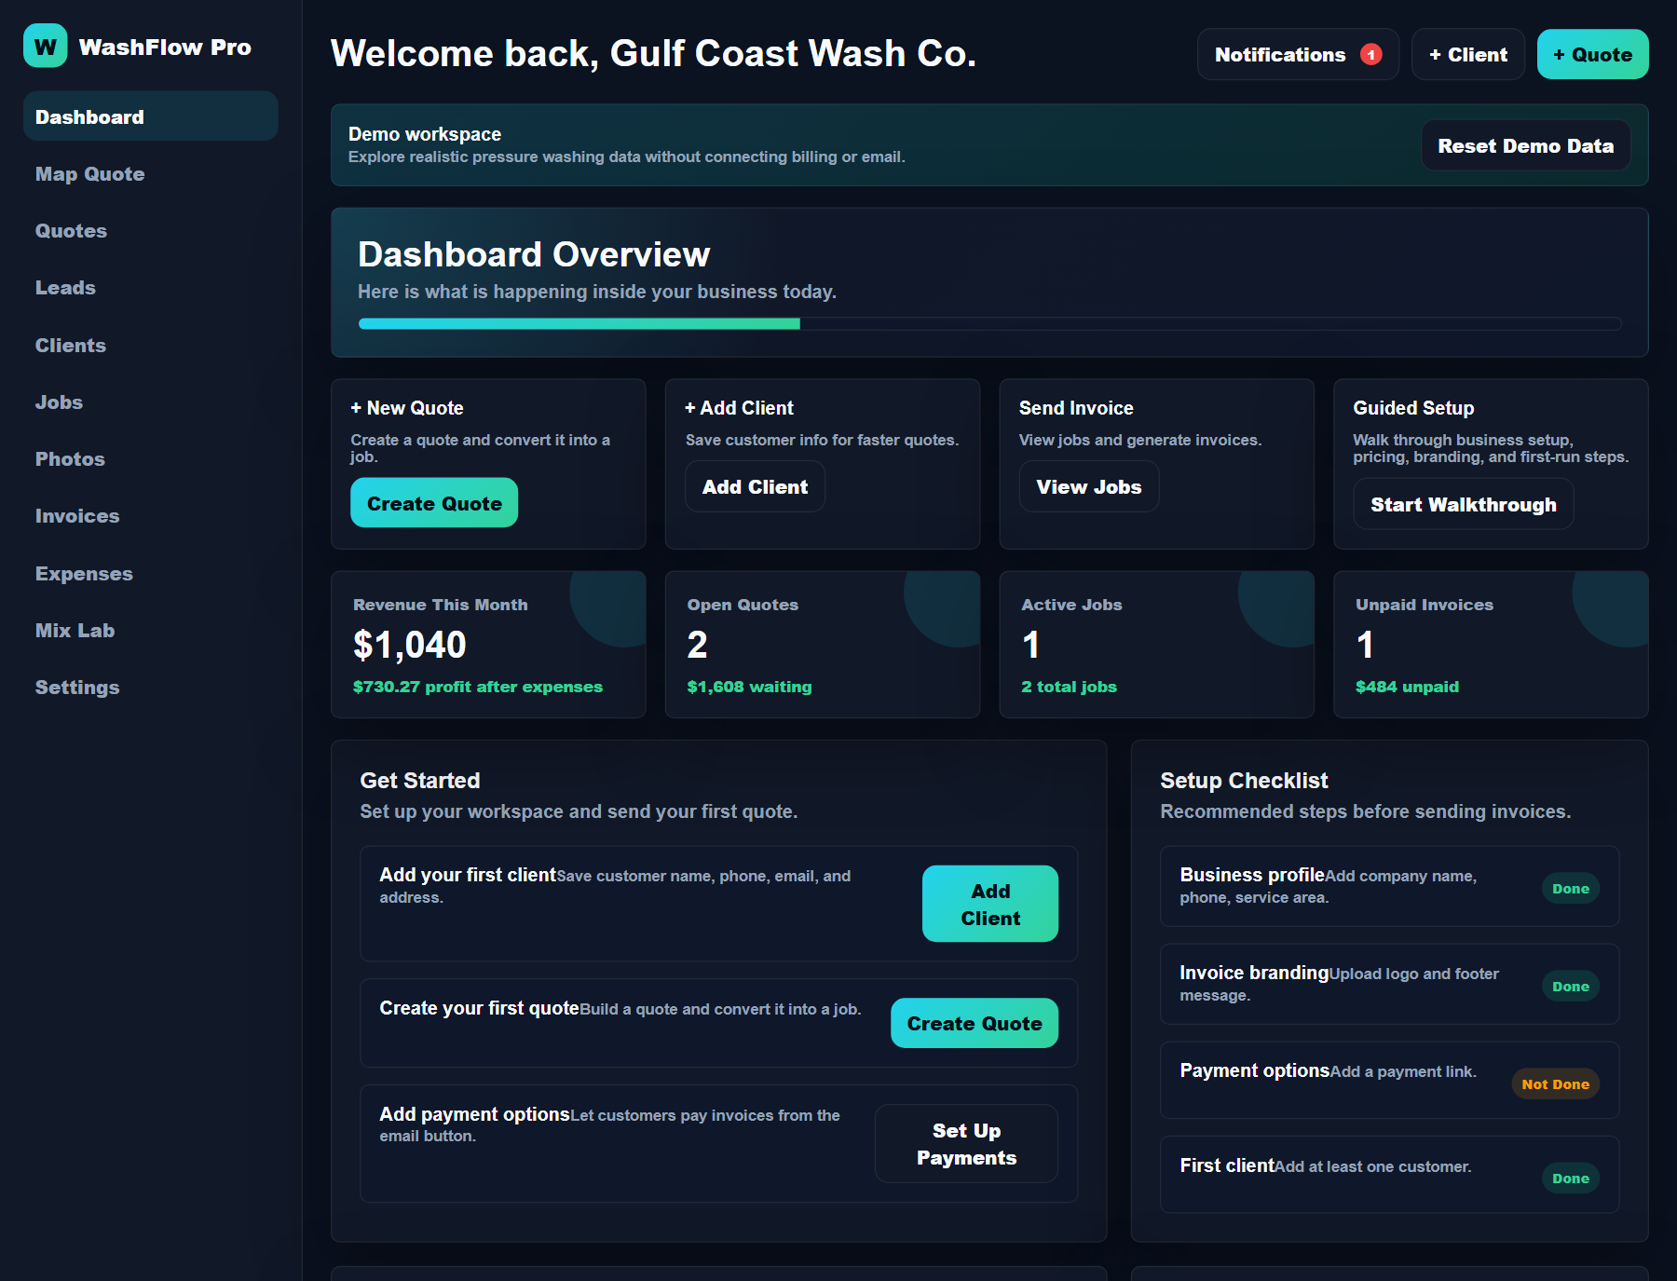
Task: Navigate to Map Quote in sidebar
Action: 89,173
